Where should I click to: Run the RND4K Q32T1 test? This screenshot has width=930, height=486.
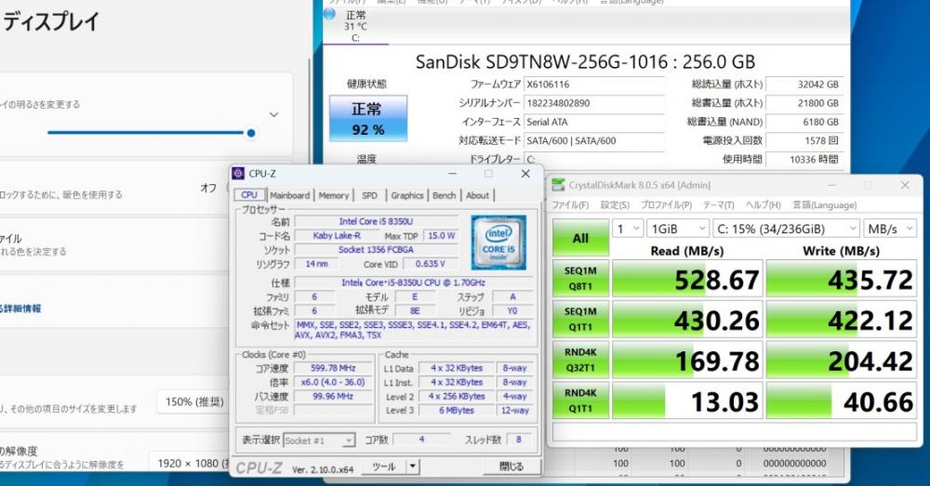[580, 360]
